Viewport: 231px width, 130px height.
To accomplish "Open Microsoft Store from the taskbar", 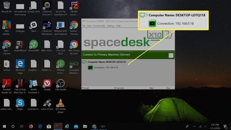I will coord(49,126).
